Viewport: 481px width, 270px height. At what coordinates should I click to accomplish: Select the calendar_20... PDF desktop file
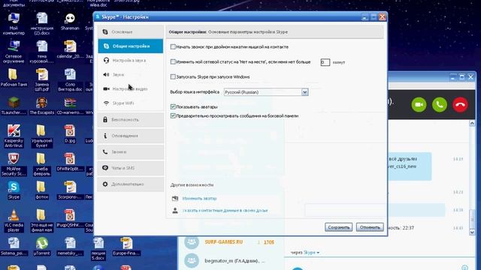(70, 49)
